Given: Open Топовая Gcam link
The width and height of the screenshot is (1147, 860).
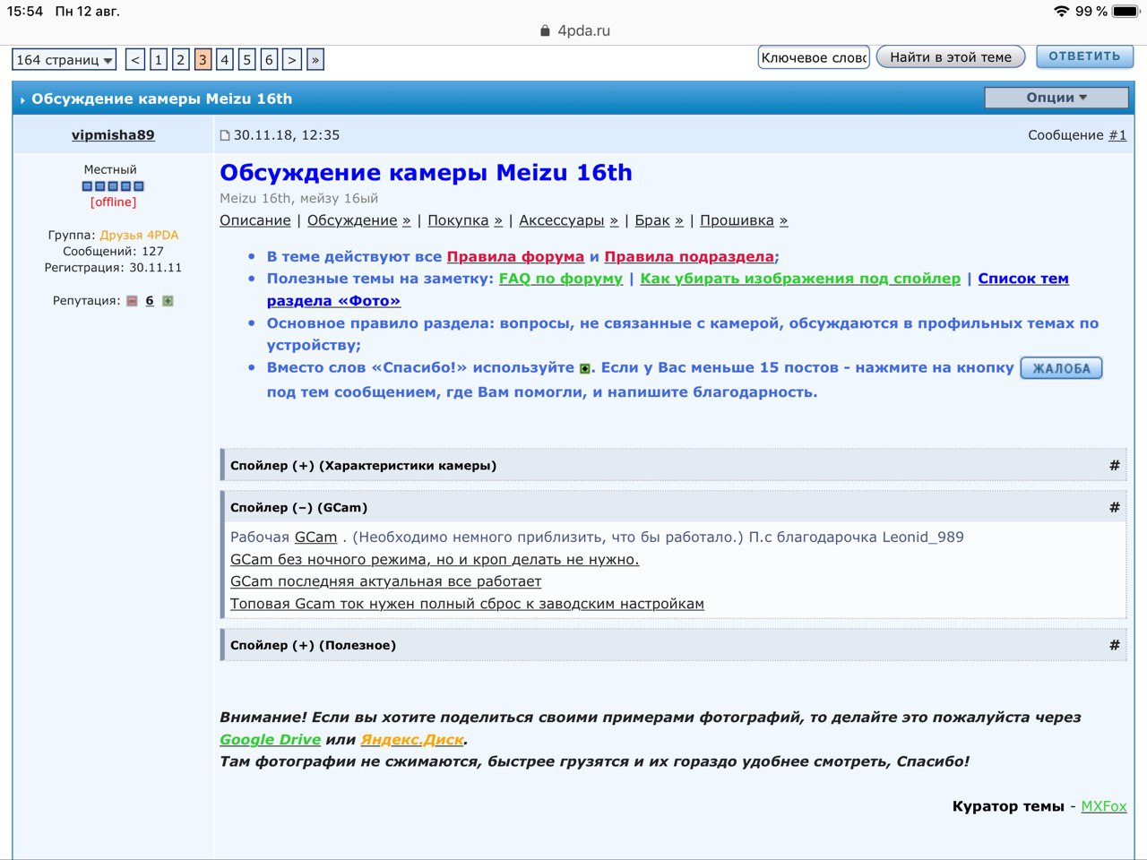Looking at the screenshot, I should [x=467, y=604].
